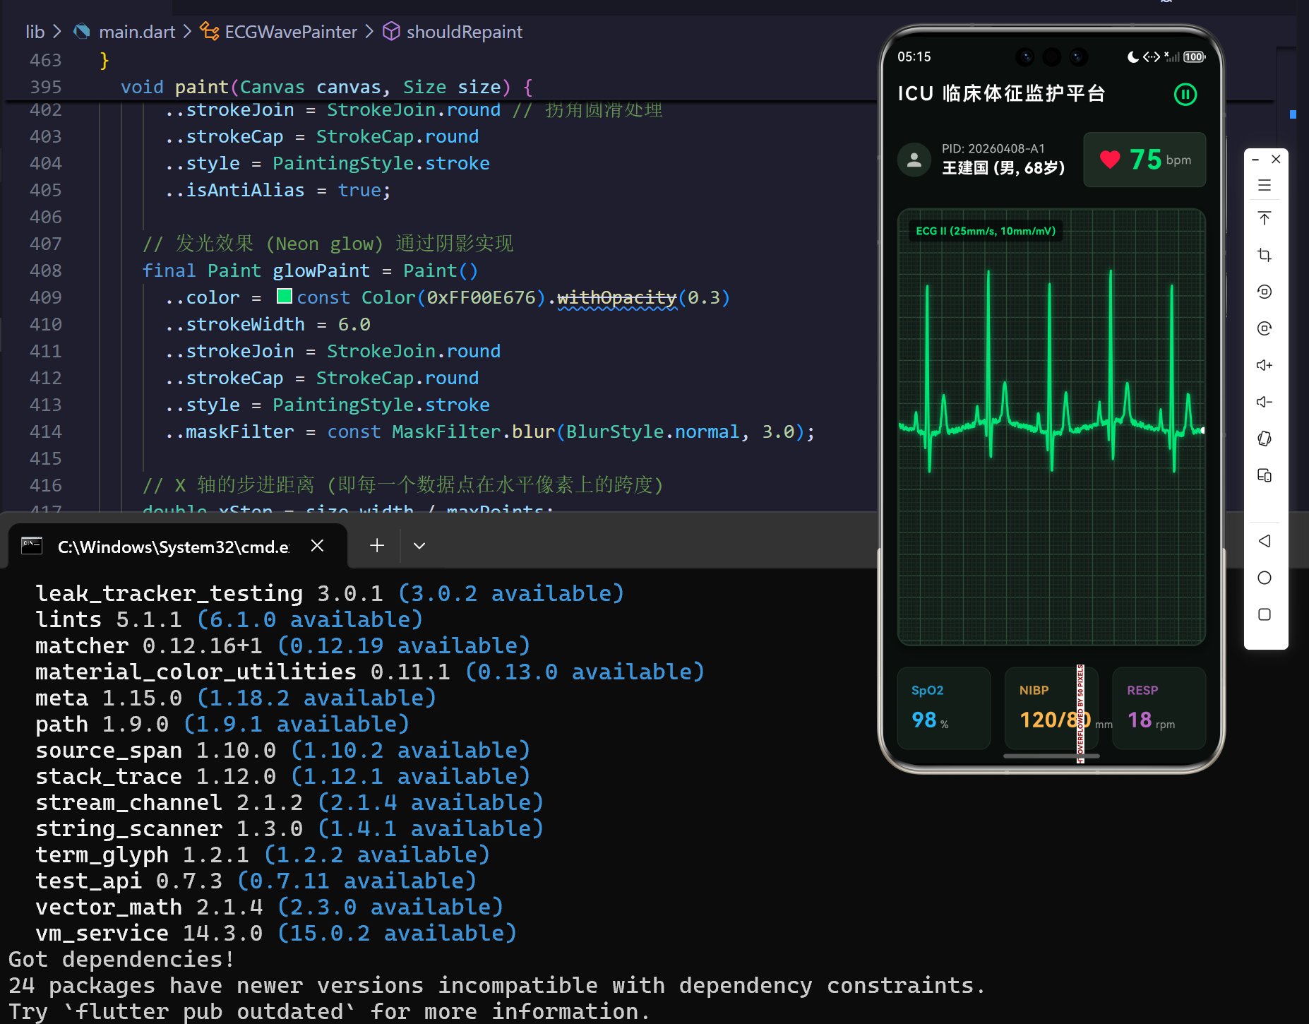The width and height of the screenshot is (1309, 1024).
Task: Open shouldRepaint breadcrumb item
Action: click(465, 32)
